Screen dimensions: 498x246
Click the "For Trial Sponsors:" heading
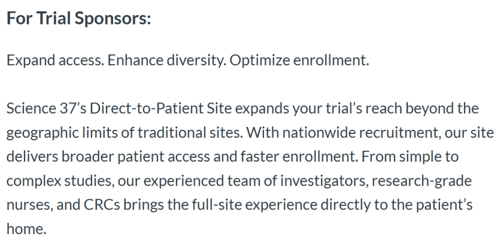78,19
